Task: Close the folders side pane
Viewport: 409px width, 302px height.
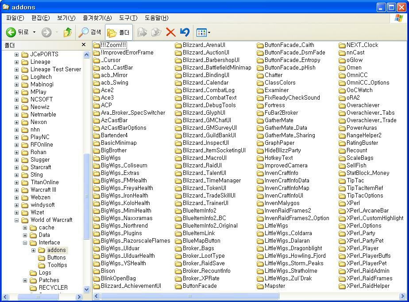Action: pos(84,45)
